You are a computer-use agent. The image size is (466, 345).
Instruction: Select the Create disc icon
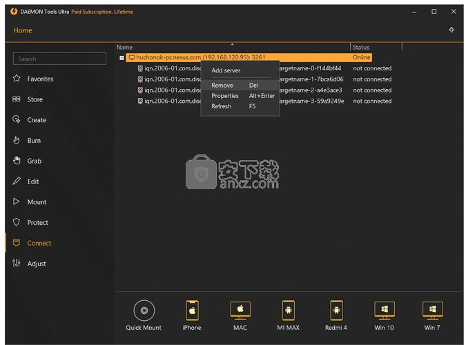(x=17, y=119)
